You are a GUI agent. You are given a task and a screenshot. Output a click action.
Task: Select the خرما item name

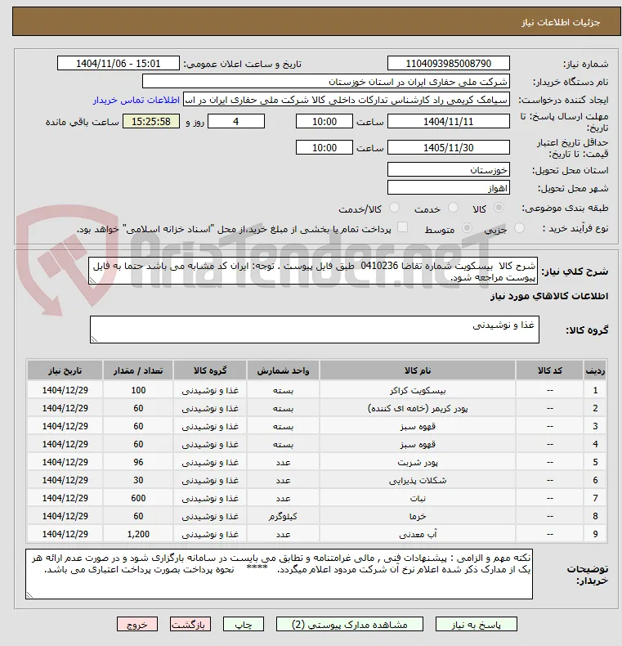pyautogui.click(x=418, y=516)
